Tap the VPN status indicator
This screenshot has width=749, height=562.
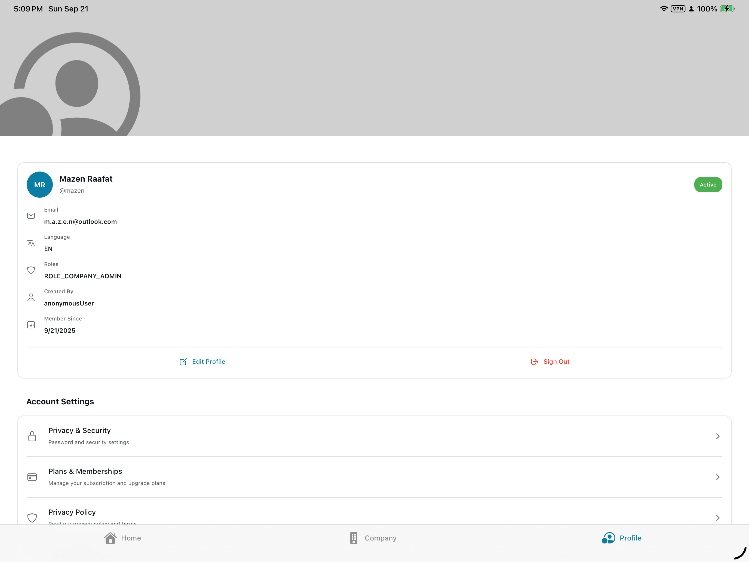(x=678, y=9)
